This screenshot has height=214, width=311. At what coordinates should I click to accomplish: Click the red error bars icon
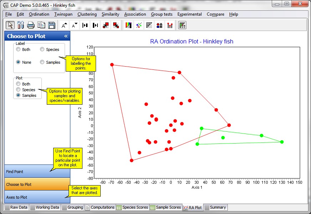(x=170, y=25)
